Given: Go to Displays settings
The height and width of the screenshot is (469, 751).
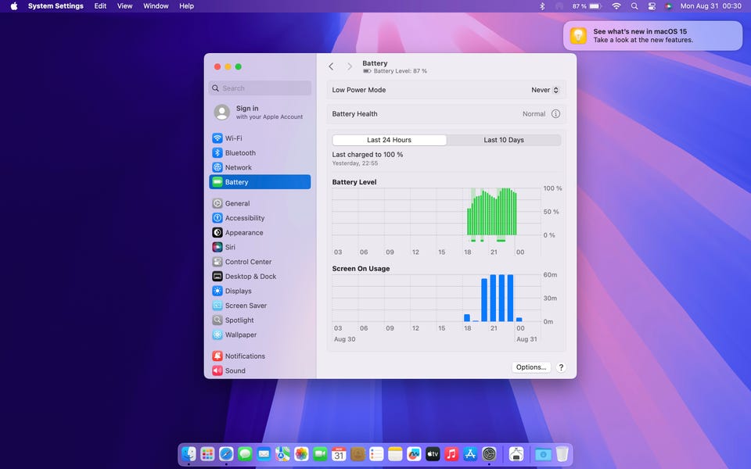Looking at the screenshot, I should [x=260, y=291].
